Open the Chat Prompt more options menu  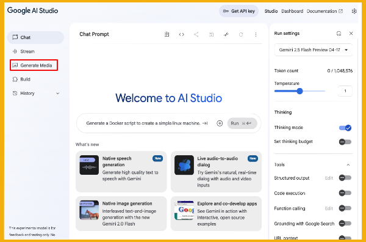coord(256,34)
